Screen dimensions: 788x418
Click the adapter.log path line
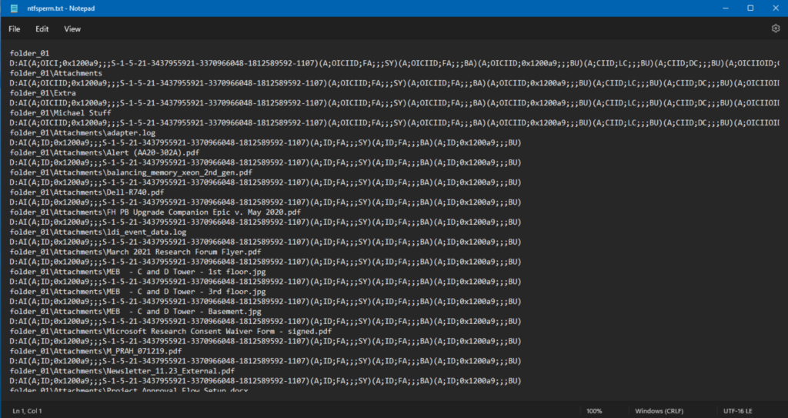(x=82, y=133)
